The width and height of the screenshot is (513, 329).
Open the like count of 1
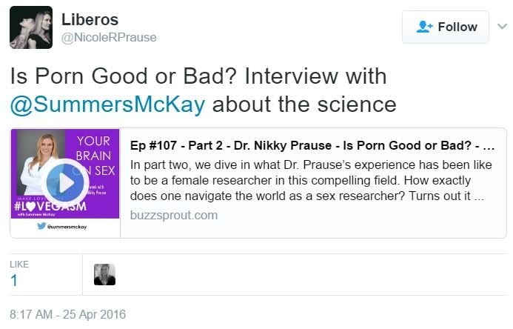(x=13, y=280)
